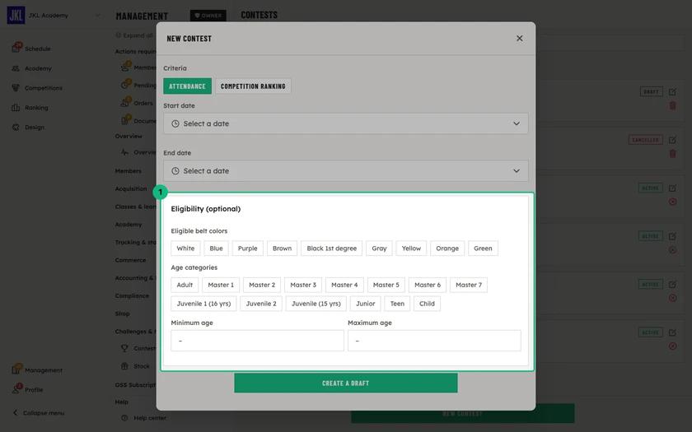Collapse the sidebar menu
The image size is (692, 432).
pyautogui.click(x=39, y=413)
